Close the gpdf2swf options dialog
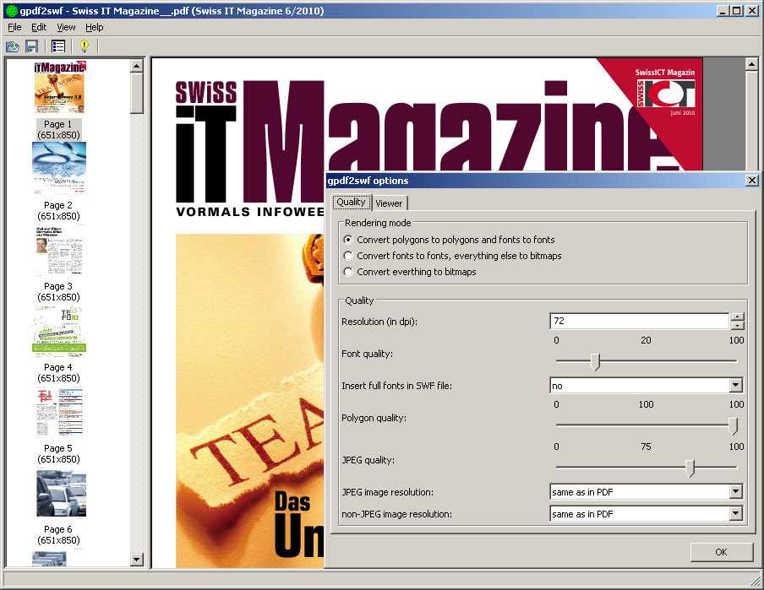 click(752, 181)
